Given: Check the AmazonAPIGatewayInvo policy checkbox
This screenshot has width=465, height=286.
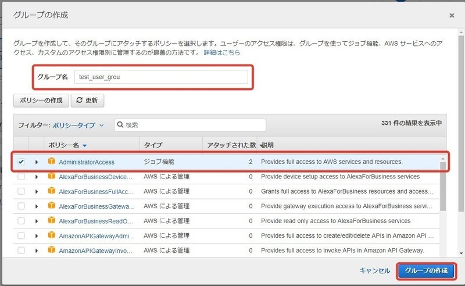Looking at the screenshot, I should coord(21,251).
